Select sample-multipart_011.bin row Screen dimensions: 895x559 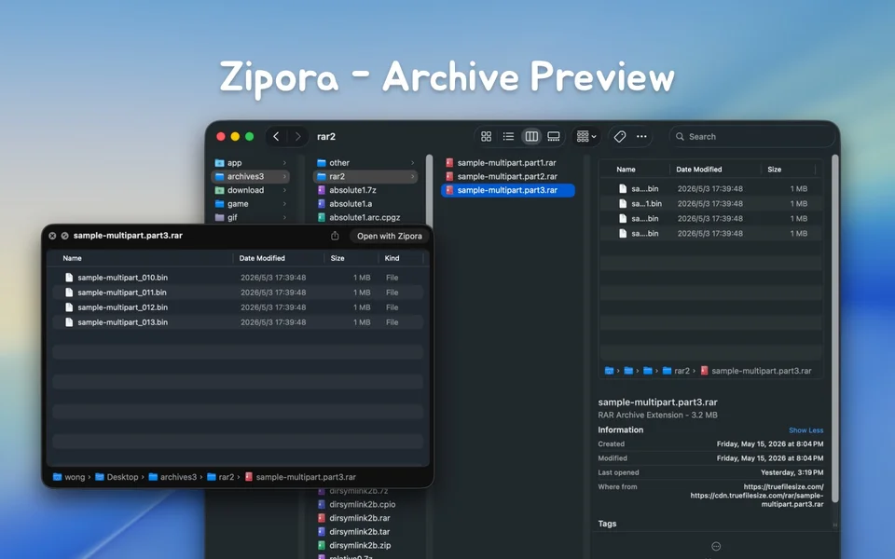pyautogui.click(x=238, y=293)
